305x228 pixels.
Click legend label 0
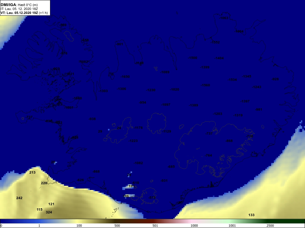1,226
